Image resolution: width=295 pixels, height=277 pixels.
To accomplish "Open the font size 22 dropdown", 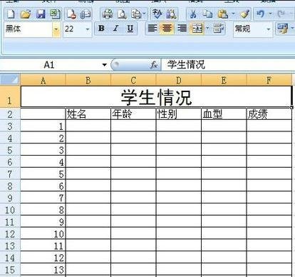I will coord(88,29).
